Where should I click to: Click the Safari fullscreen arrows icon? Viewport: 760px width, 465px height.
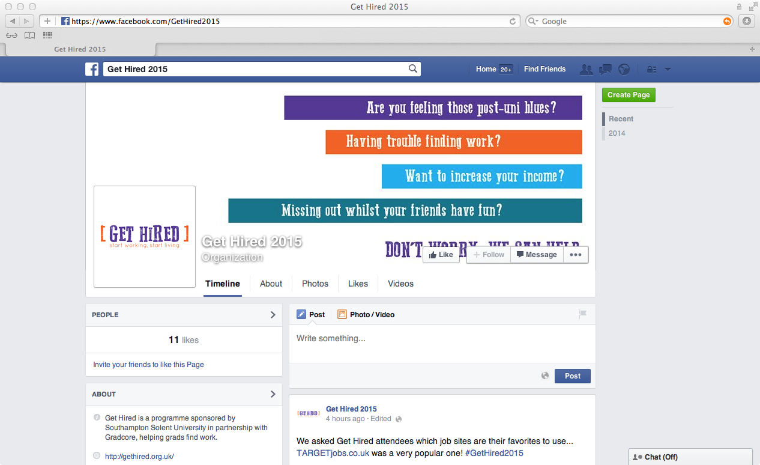point(752,7)
